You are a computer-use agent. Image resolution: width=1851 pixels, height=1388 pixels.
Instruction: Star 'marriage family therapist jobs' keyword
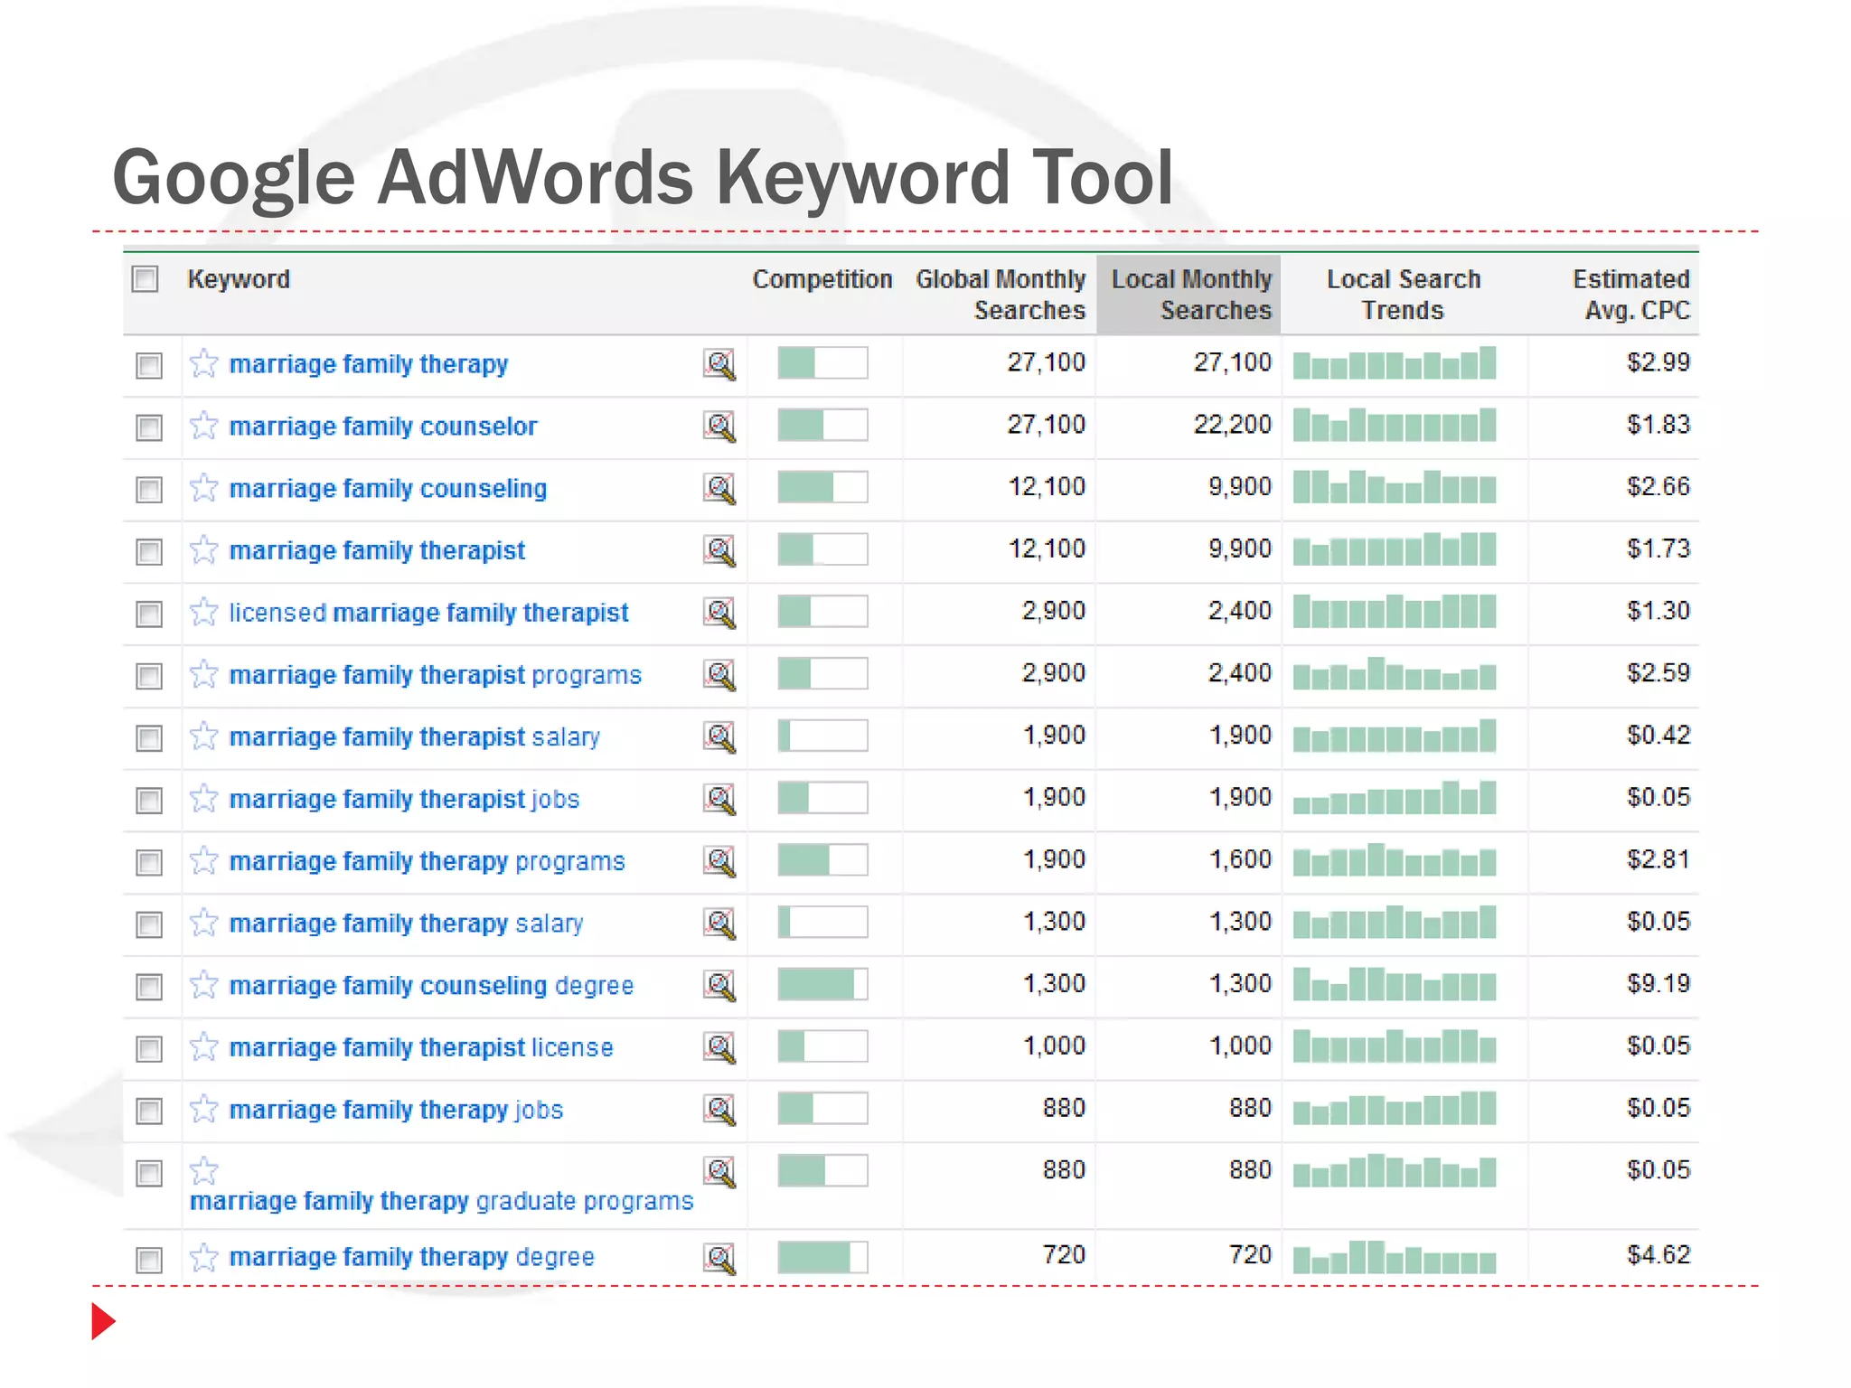(204, 799)
